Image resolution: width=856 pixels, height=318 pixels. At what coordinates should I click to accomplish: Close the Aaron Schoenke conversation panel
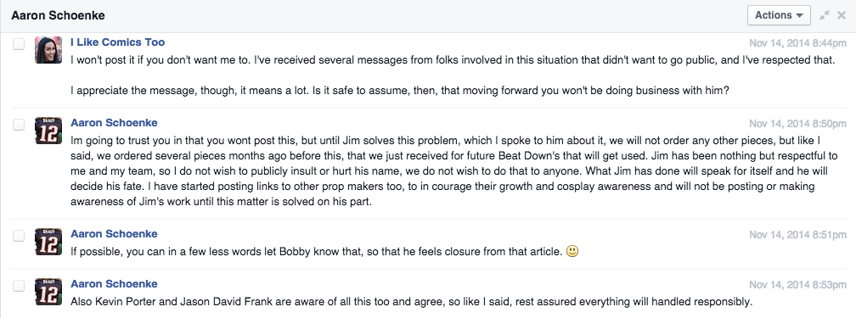click(842, 15)
